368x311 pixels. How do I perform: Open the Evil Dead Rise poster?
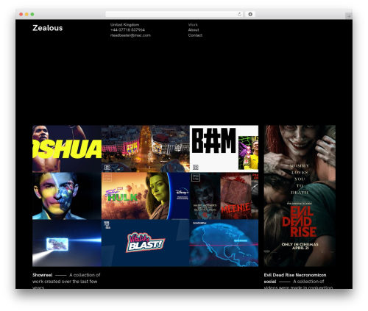click(300, 196)
